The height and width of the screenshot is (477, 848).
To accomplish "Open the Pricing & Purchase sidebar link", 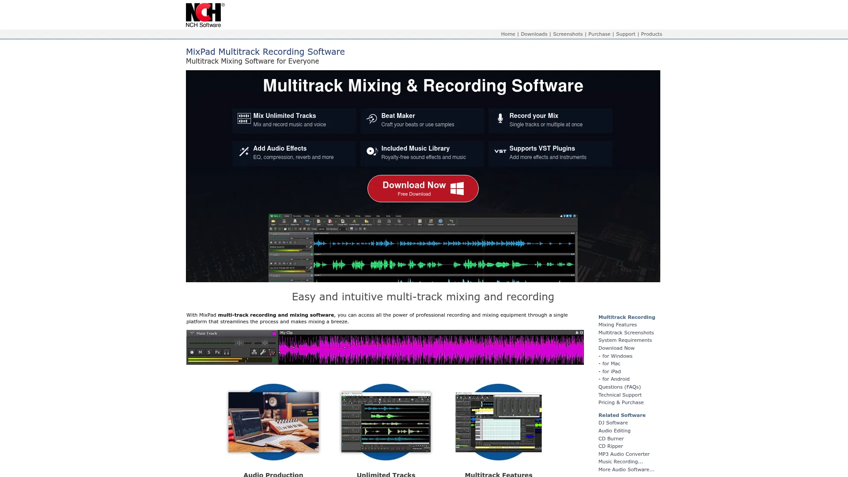I will click(621, 402).
